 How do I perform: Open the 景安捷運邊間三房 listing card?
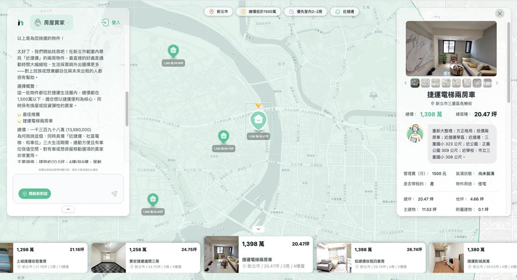[147, 257]
